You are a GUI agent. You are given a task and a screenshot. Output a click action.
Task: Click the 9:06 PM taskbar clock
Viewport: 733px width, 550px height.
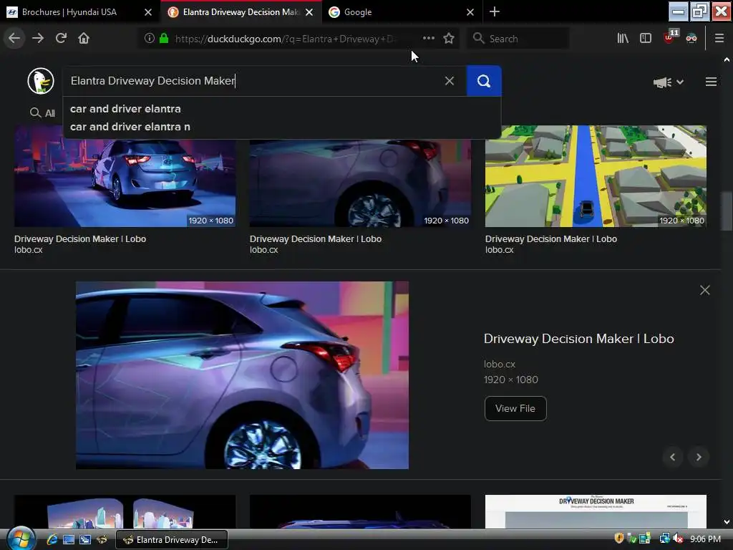click(705, 539)
